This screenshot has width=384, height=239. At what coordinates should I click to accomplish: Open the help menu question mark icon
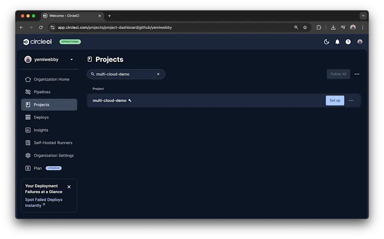(x=348, y=42)
